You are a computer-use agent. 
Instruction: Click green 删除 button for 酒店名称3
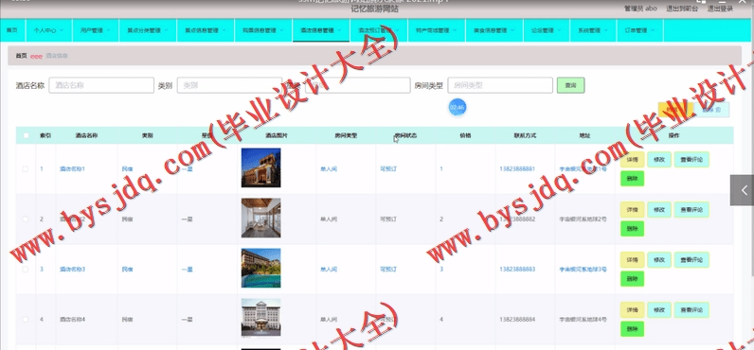[x=632, y=279]
